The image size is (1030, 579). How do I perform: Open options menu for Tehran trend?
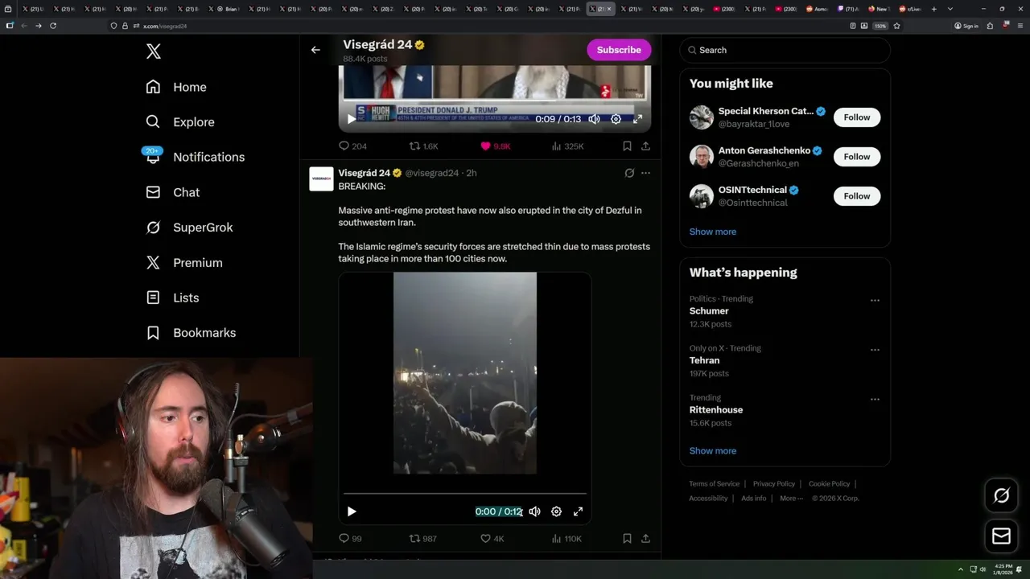[875, 350]
